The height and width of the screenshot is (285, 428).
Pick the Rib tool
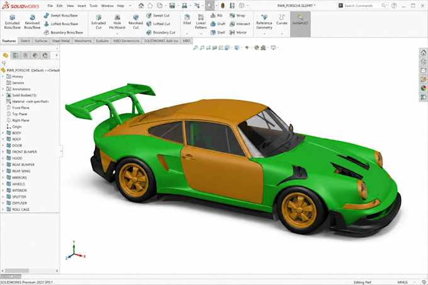(217, 16)
